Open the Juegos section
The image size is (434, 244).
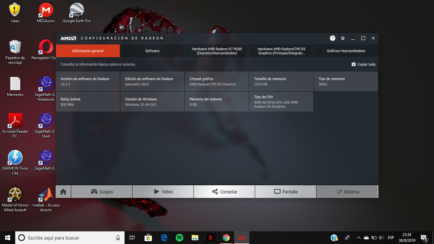[102, 192]
